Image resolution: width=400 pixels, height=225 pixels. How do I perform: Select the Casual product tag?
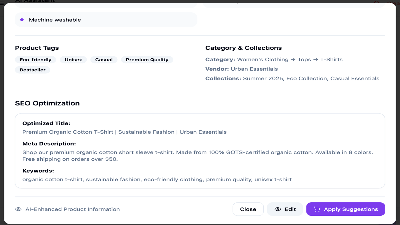point(104,59)
